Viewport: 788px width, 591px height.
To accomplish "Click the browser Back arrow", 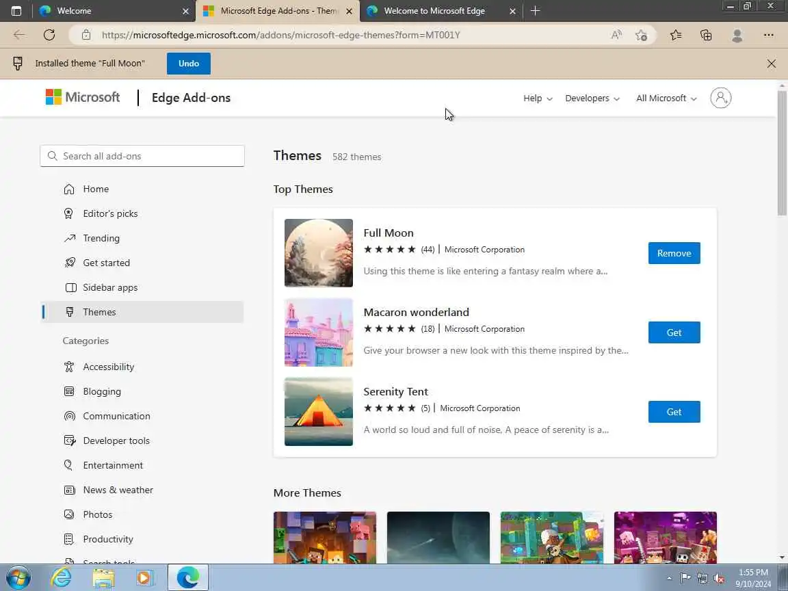I will (x=19, y=35).
